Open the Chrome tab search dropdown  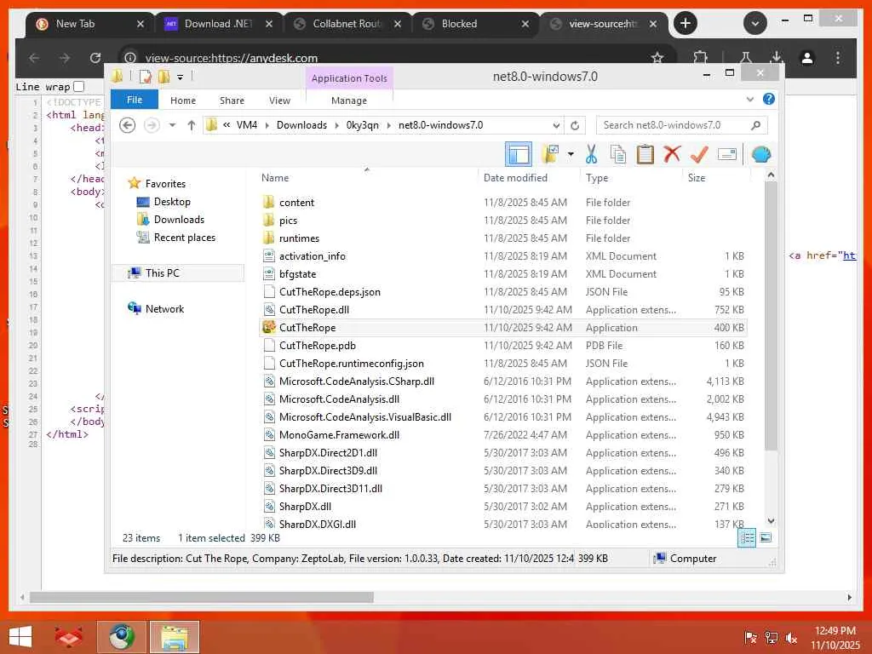click(754, 23)
